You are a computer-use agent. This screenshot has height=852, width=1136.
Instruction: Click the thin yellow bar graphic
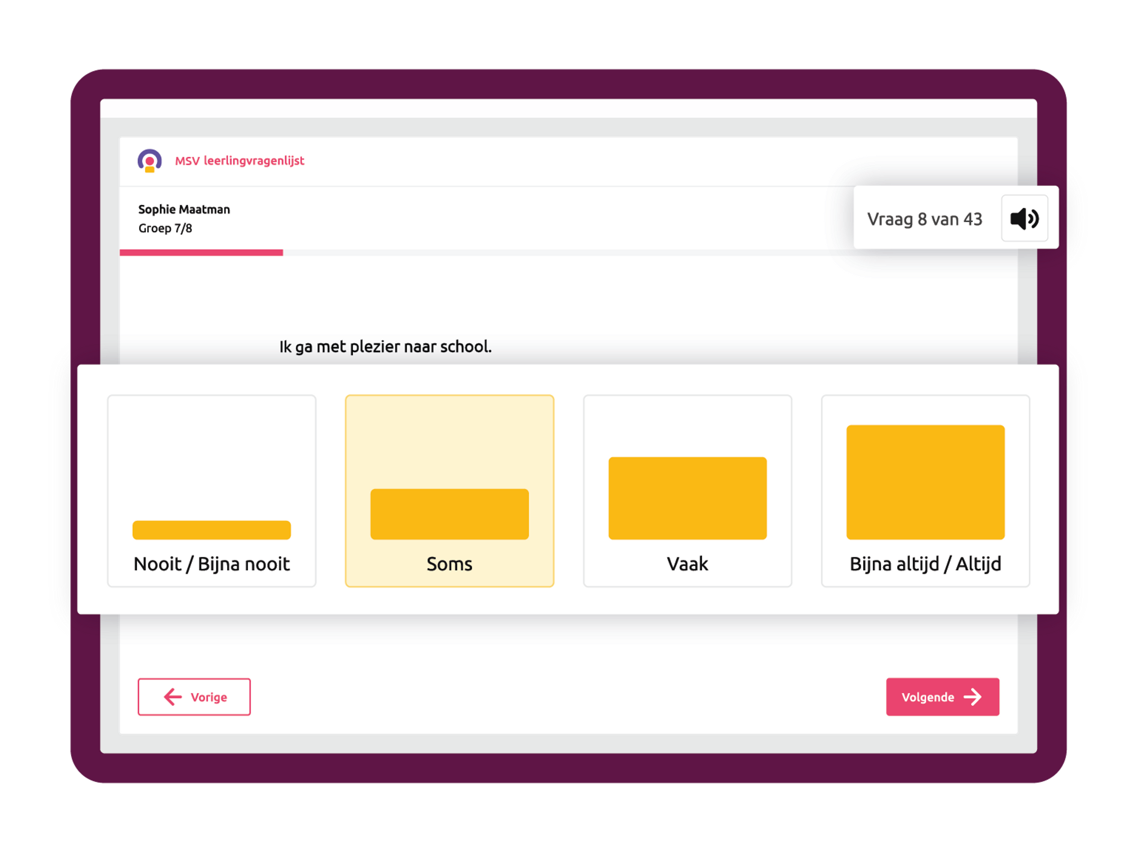point(212,530)
